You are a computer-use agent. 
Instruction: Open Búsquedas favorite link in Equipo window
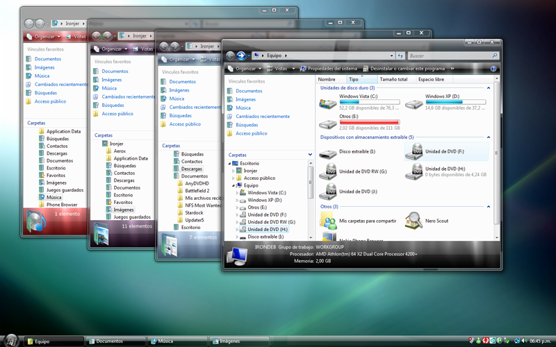(247, 125)
